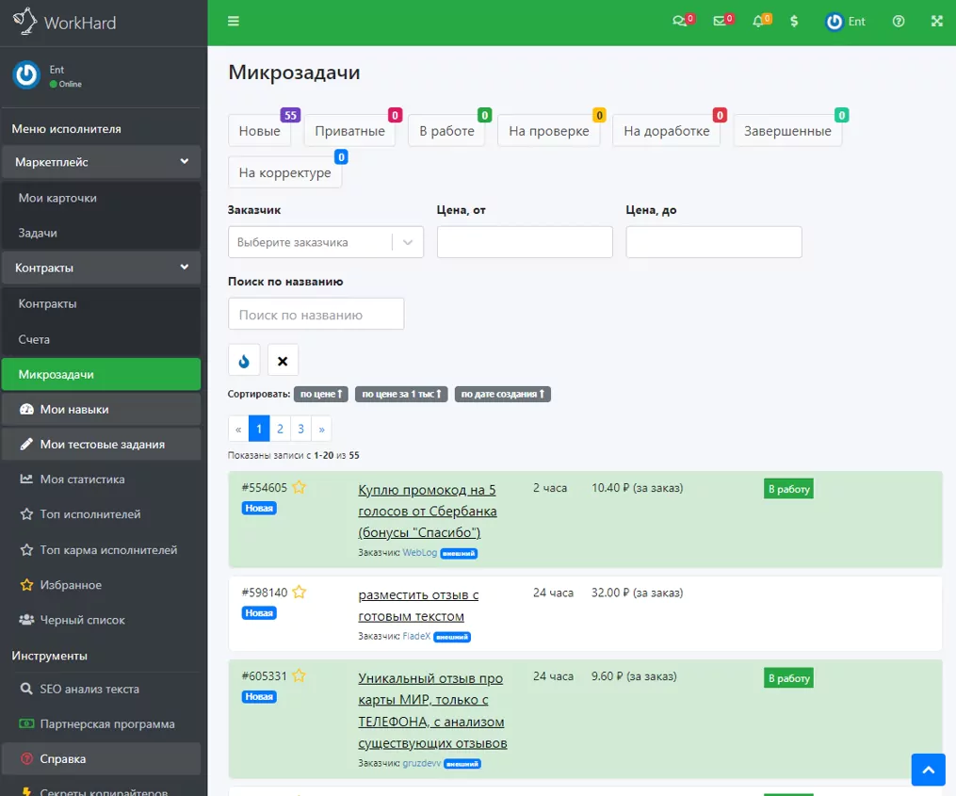Go to previous page arrow

pos(238,429)
